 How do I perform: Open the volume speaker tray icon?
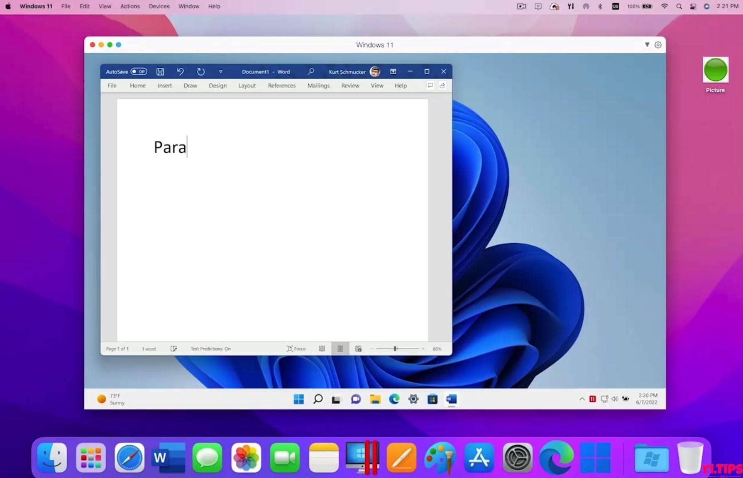pyautogui.click(x=614, y=399)
